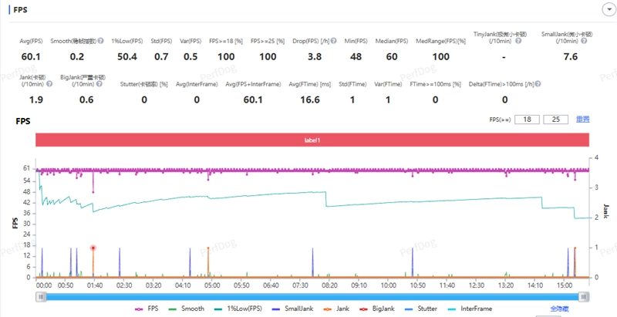Collapse the FPS panel with dropdown arrow
Screen dimensions: 617x317
click(x=605, y=9)
